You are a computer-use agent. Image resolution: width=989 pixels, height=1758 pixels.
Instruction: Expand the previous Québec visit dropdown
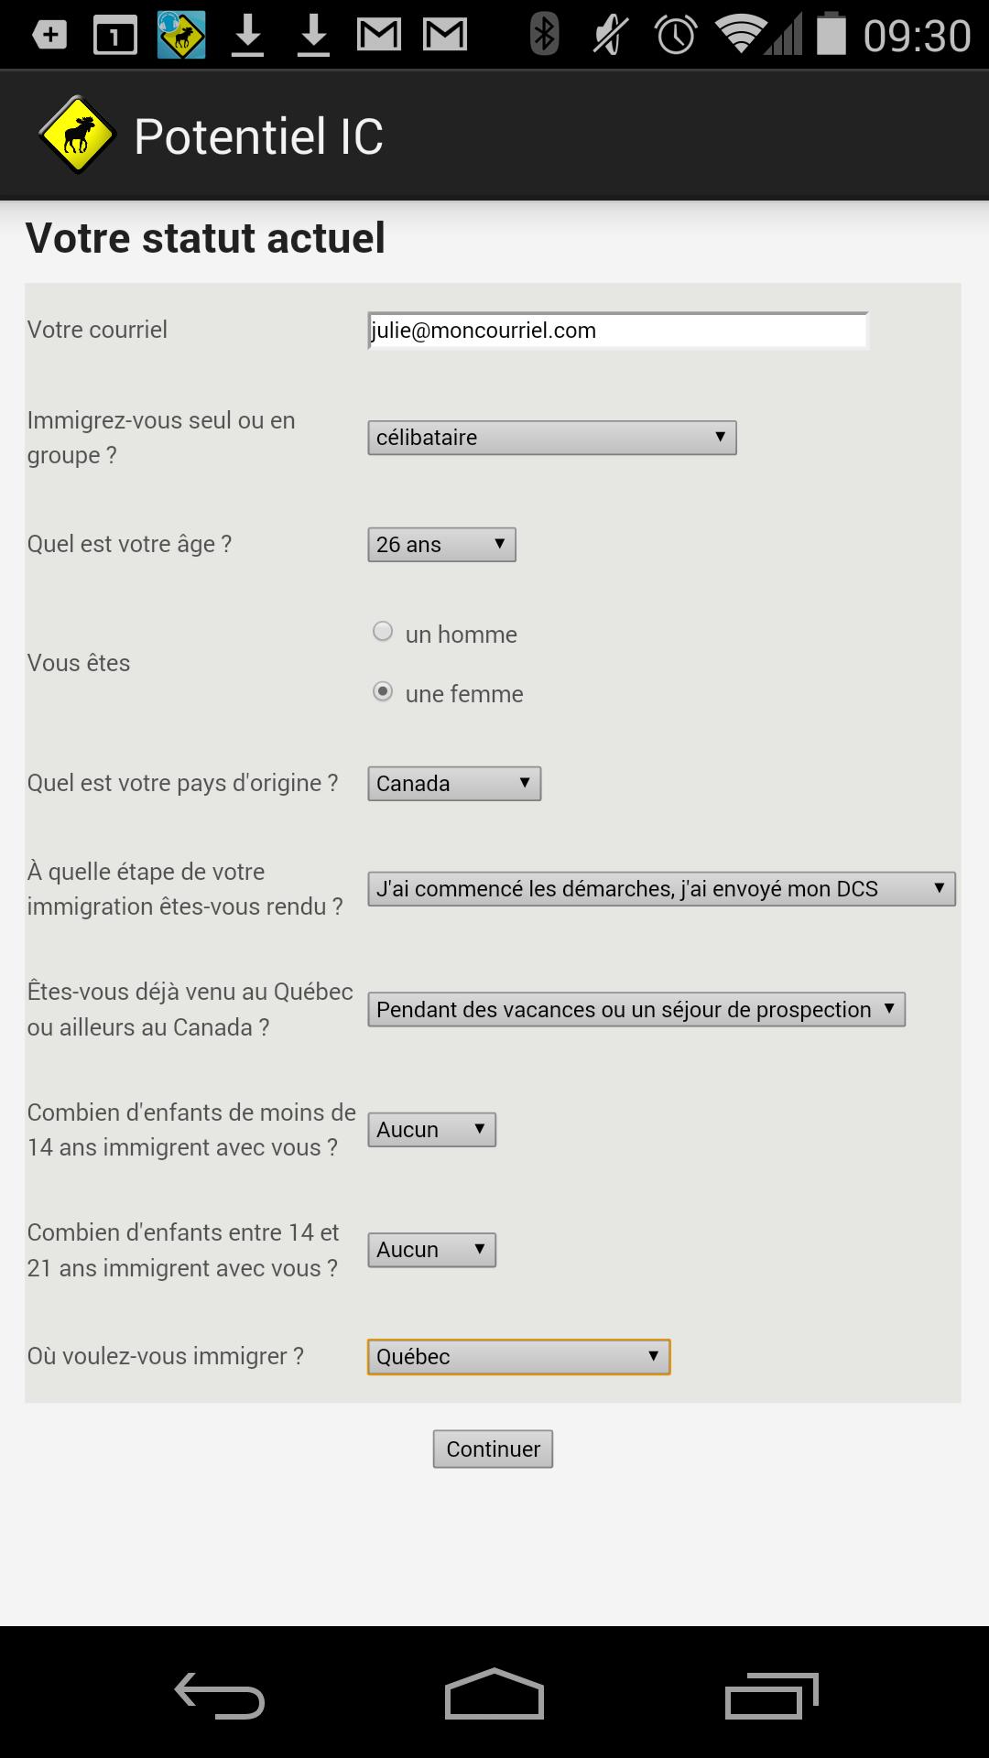pos(636,1010)
